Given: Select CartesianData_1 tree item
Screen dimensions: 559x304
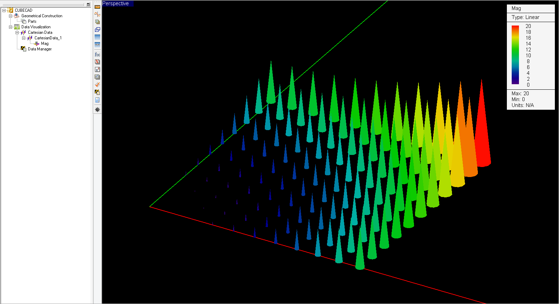Looking at the screenshot, I should coord(48,38).
